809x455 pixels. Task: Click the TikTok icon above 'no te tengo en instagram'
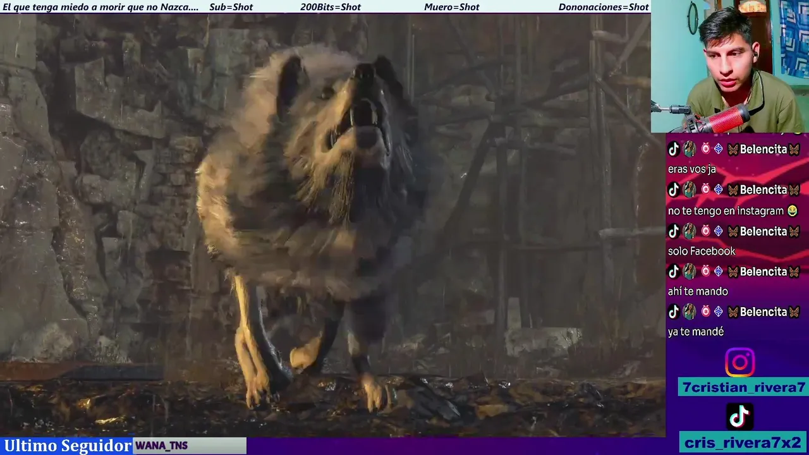pos(674,190)
